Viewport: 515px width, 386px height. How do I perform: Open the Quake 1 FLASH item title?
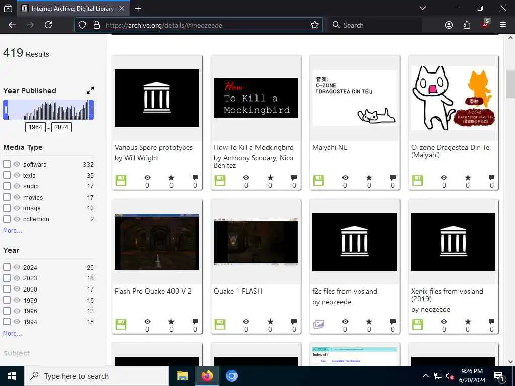tap(238, 291)
